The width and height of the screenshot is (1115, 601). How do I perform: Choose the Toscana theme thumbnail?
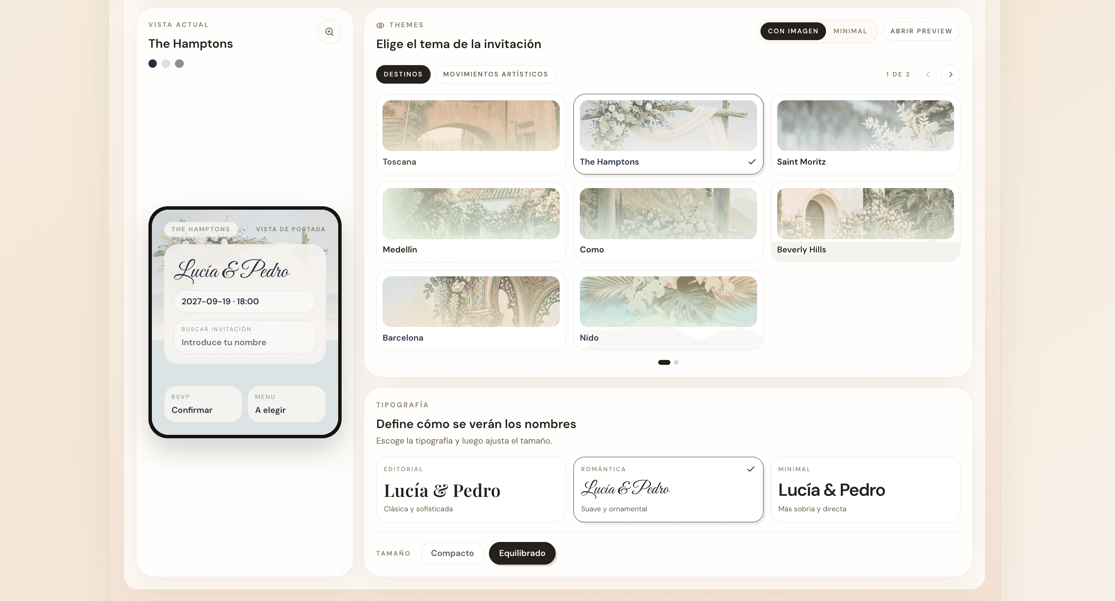pos(471,126)
